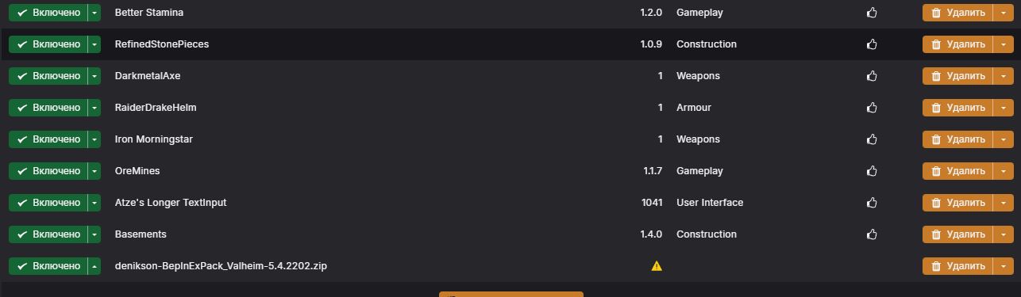The image size is (1021, 297).
Task: Click thumbs-up icon on Iron Morningstar row
Action: click(x=872, y=139)
